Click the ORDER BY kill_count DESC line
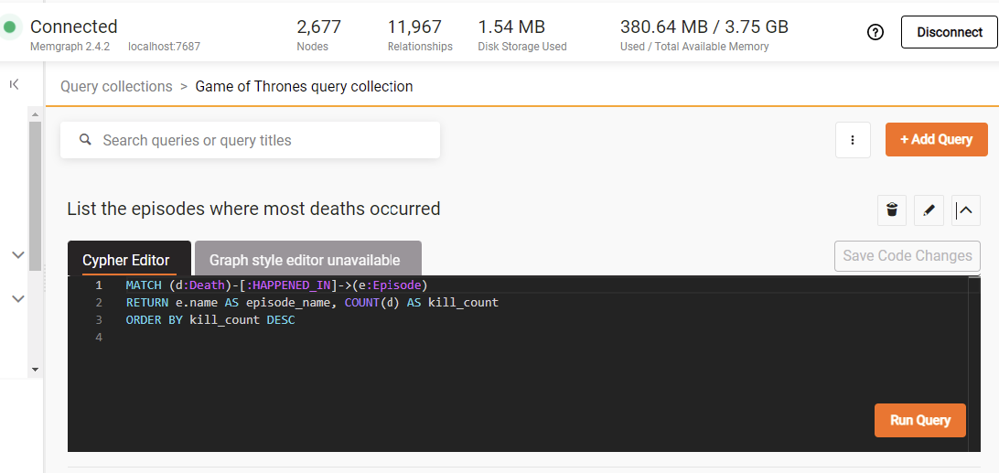 210,319
